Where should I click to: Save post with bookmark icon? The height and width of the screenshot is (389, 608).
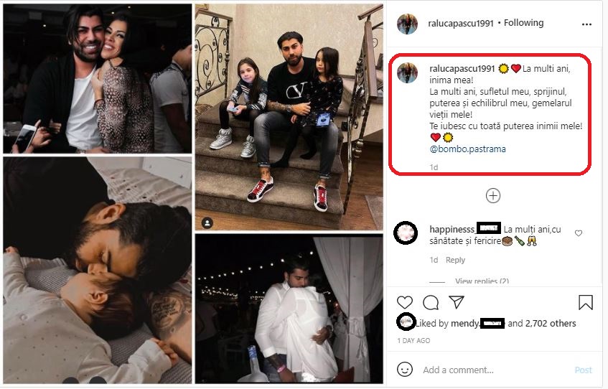(586, 302)
